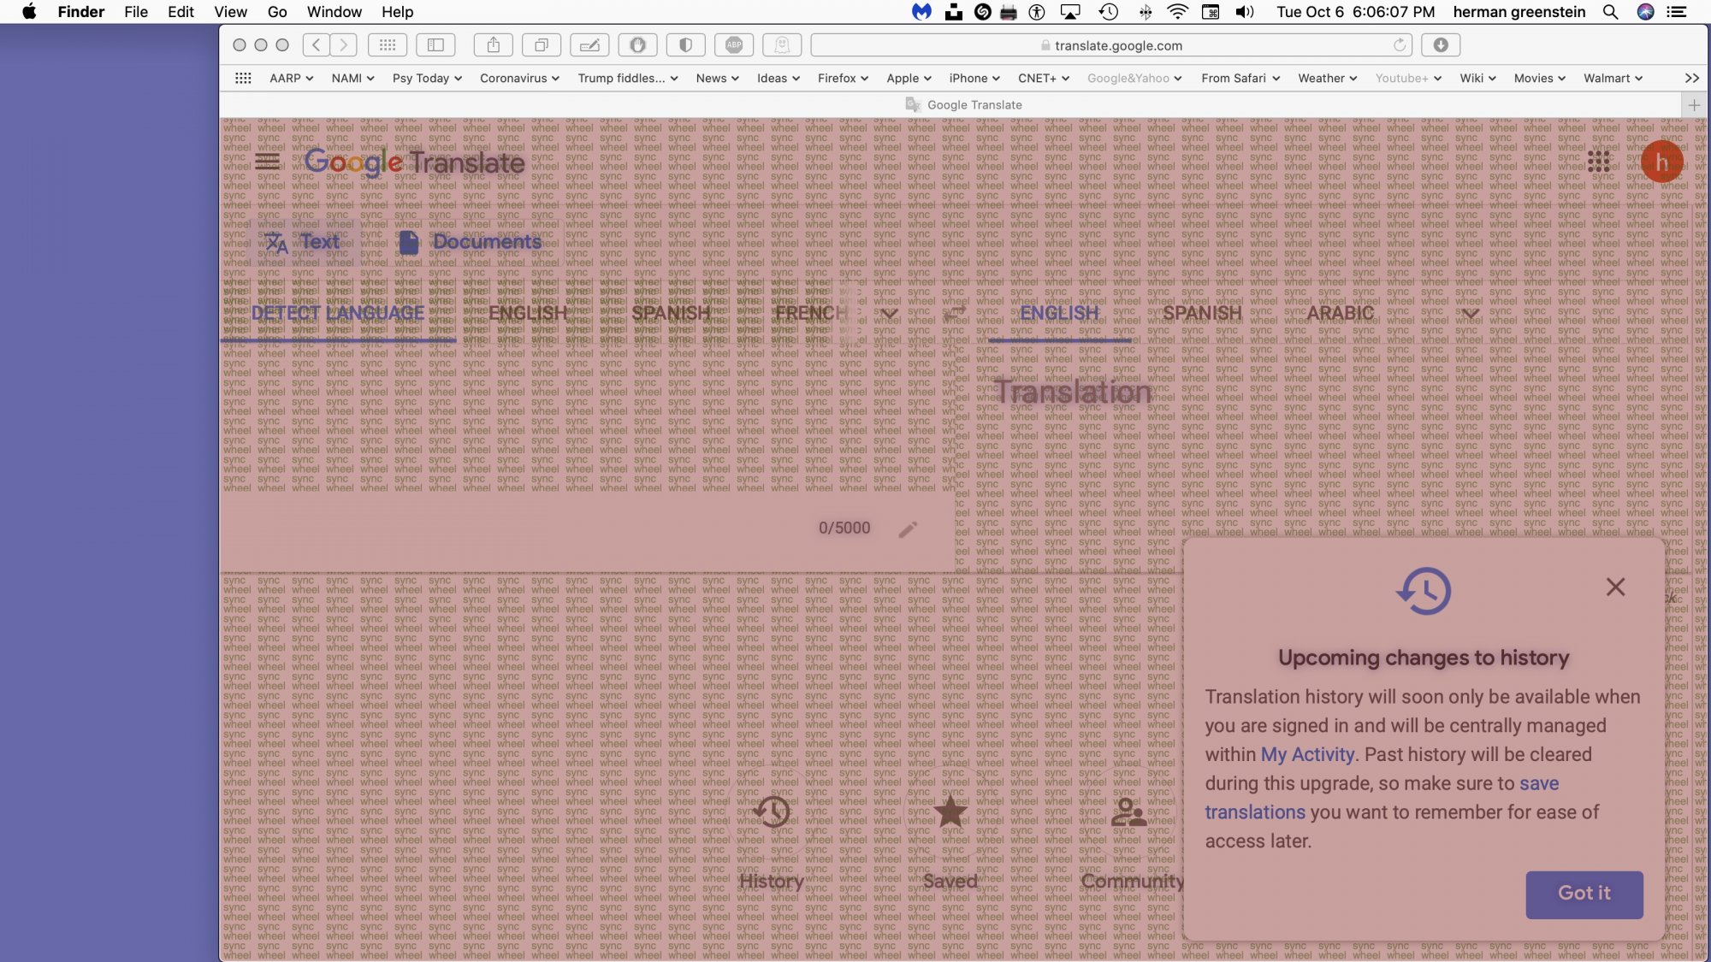
Task: Open the Finder Go menu
Action: (277, 12)
